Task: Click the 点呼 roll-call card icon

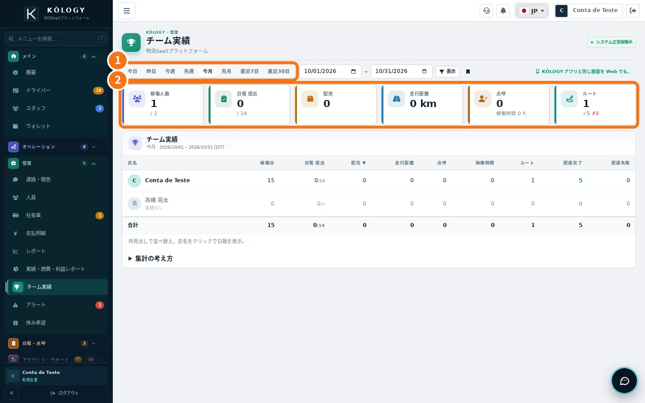Action: coord(483,99)
